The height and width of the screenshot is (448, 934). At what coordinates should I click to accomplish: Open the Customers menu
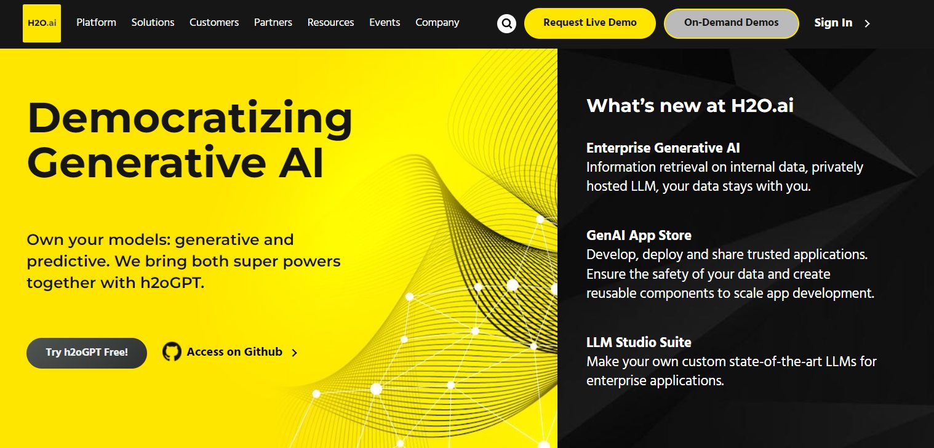pyautogui.click(x=214, y=22)
